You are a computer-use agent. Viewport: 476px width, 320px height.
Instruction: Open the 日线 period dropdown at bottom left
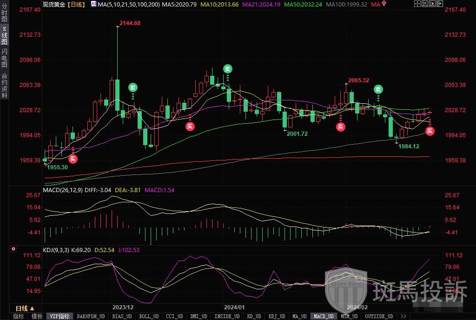point(25,308)
